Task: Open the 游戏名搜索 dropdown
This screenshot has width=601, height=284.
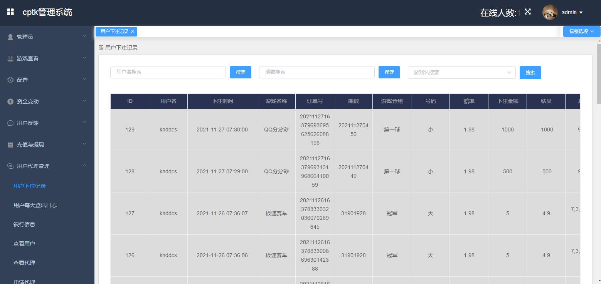Action: tap(461, 72)
